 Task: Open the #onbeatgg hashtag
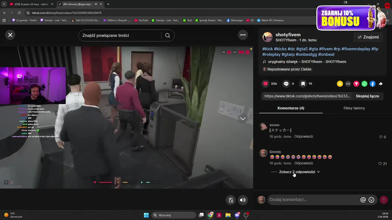click(306, 54)
